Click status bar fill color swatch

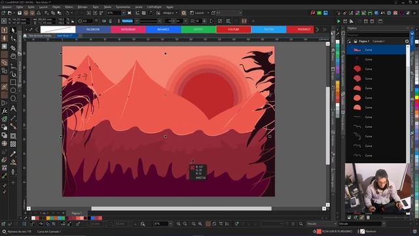[319, 231]
